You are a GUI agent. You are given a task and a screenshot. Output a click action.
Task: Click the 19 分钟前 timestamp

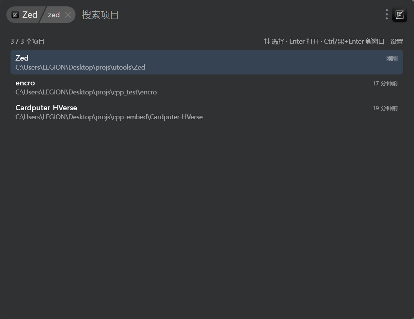click(385, 108)
